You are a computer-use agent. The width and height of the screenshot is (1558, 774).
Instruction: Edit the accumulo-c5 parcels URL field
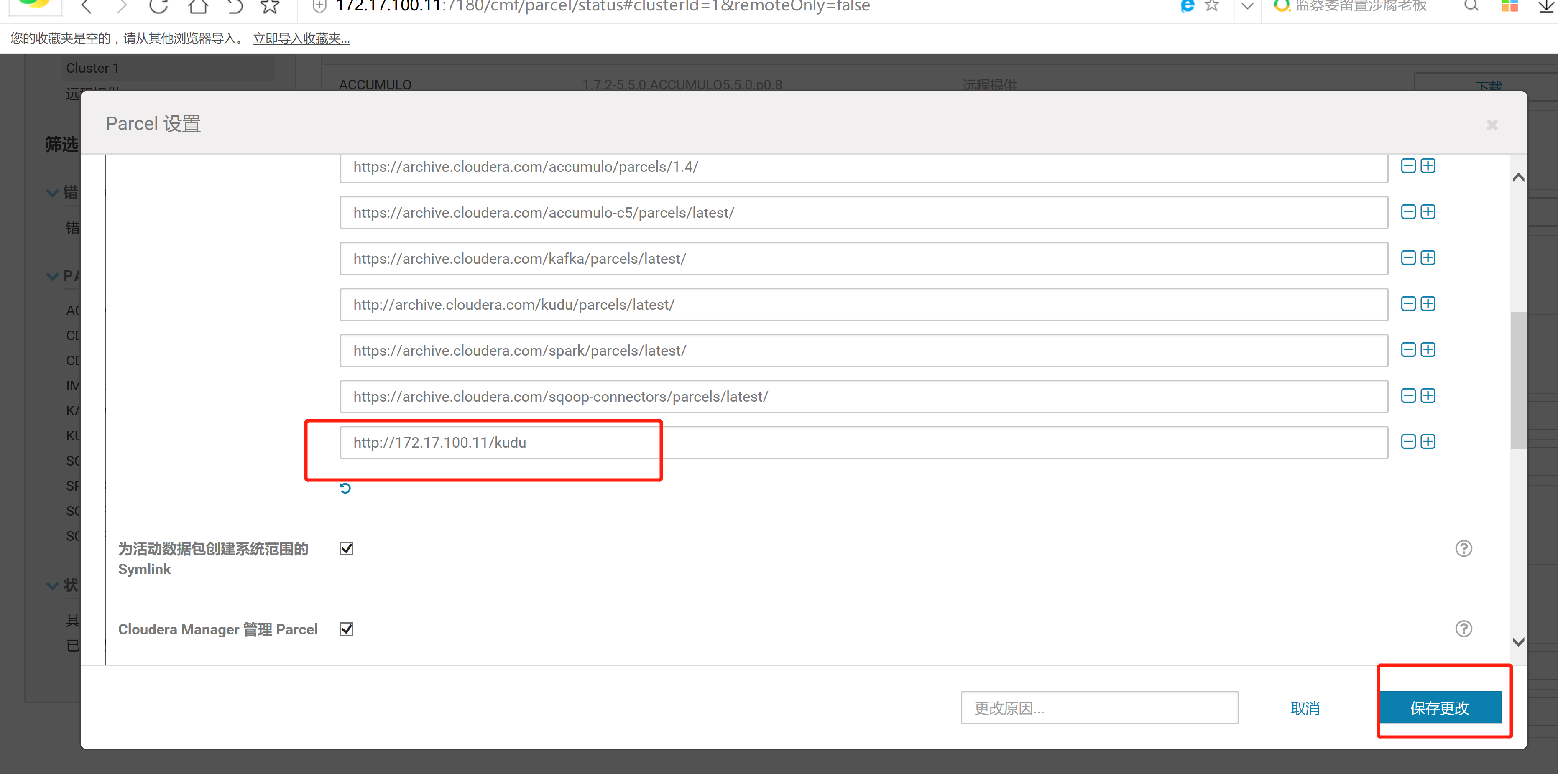[x=864, y=212]
